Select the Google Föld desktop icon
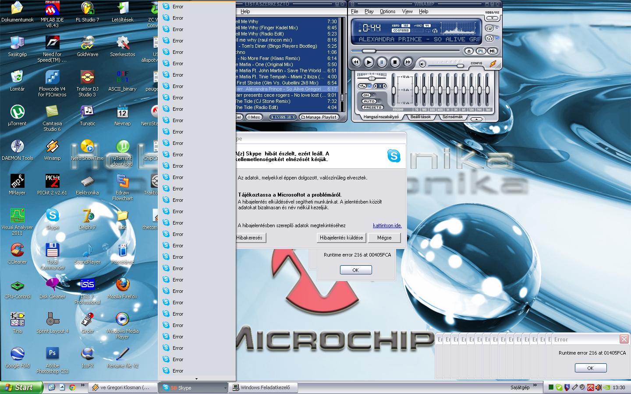The height and width of the screenshot is (394, 631). tap(17, 358)
